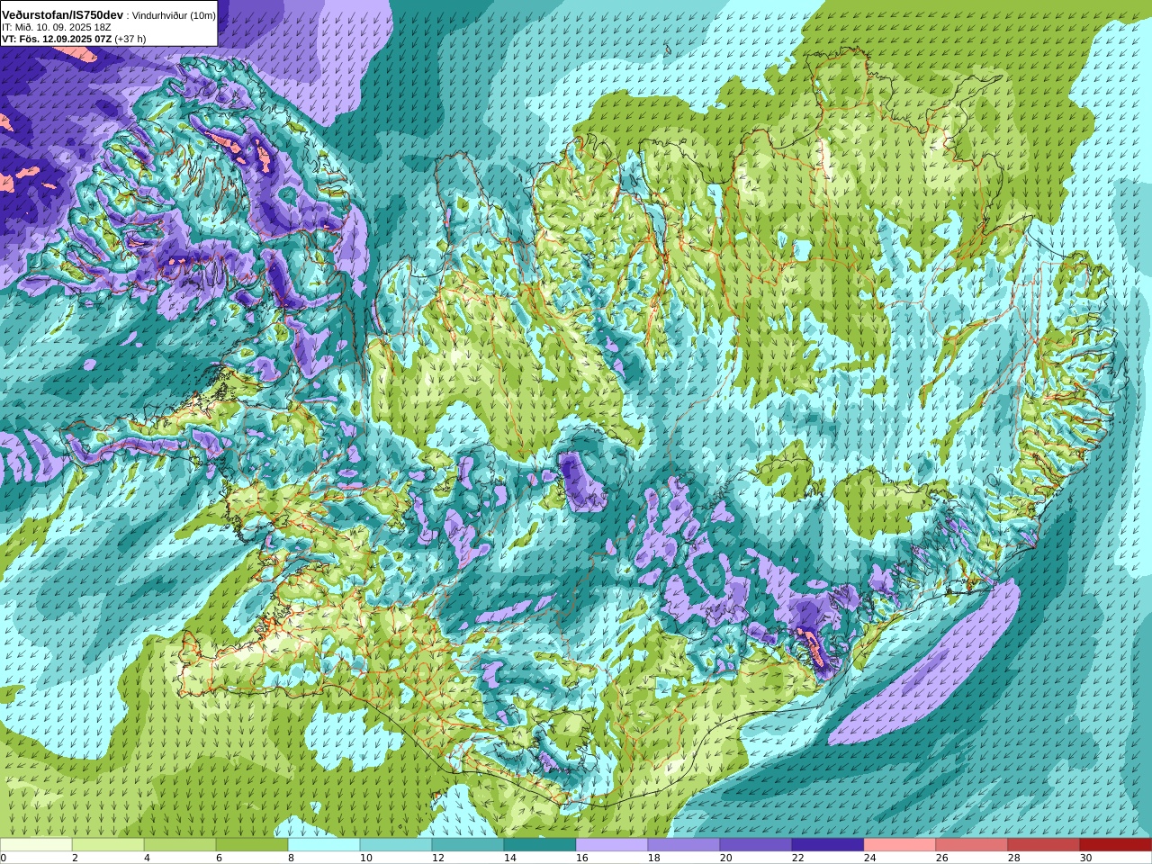Click the legend scale label 4
This screenshot has width=1152, height=864.
click(x=147, y=858)
